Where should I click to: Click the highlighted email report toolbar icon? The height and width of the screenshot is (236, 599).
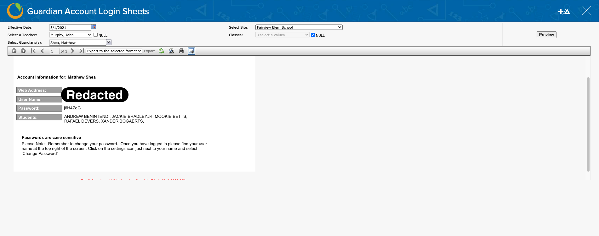(191, 51)
